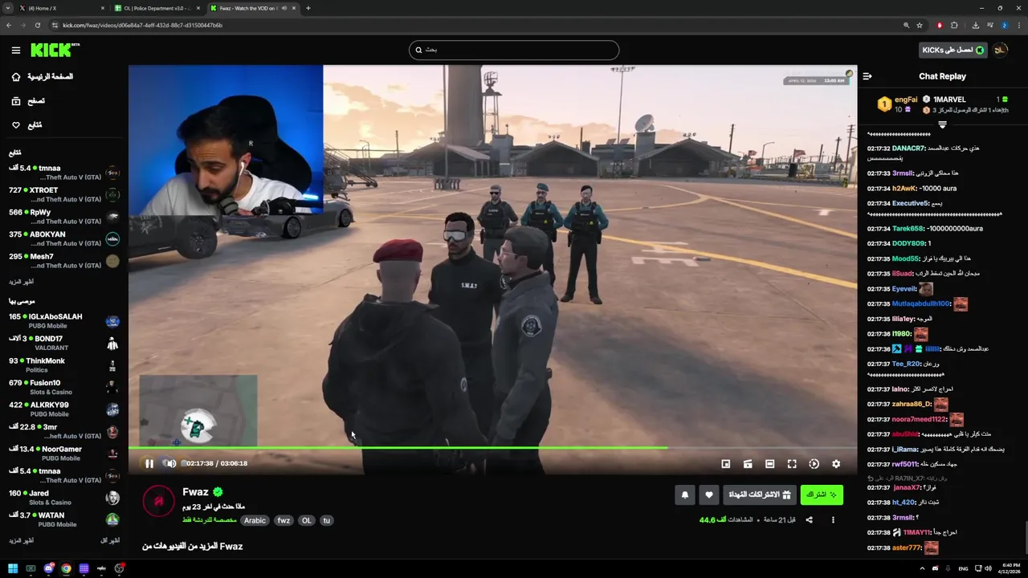Screen dimensions: 1028x578
Task: Open playback speed control
Action: pyautogui.click(x=814, y=464)
